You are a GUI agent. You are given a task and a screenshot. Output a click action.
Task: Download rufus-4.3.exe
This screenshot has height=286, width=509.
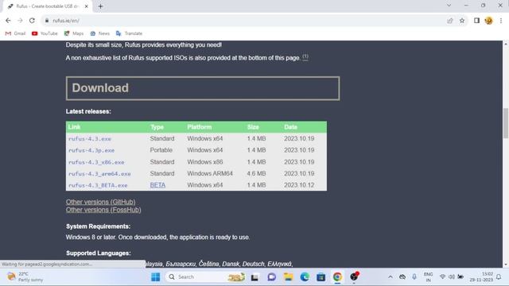[x=90, y=139]
